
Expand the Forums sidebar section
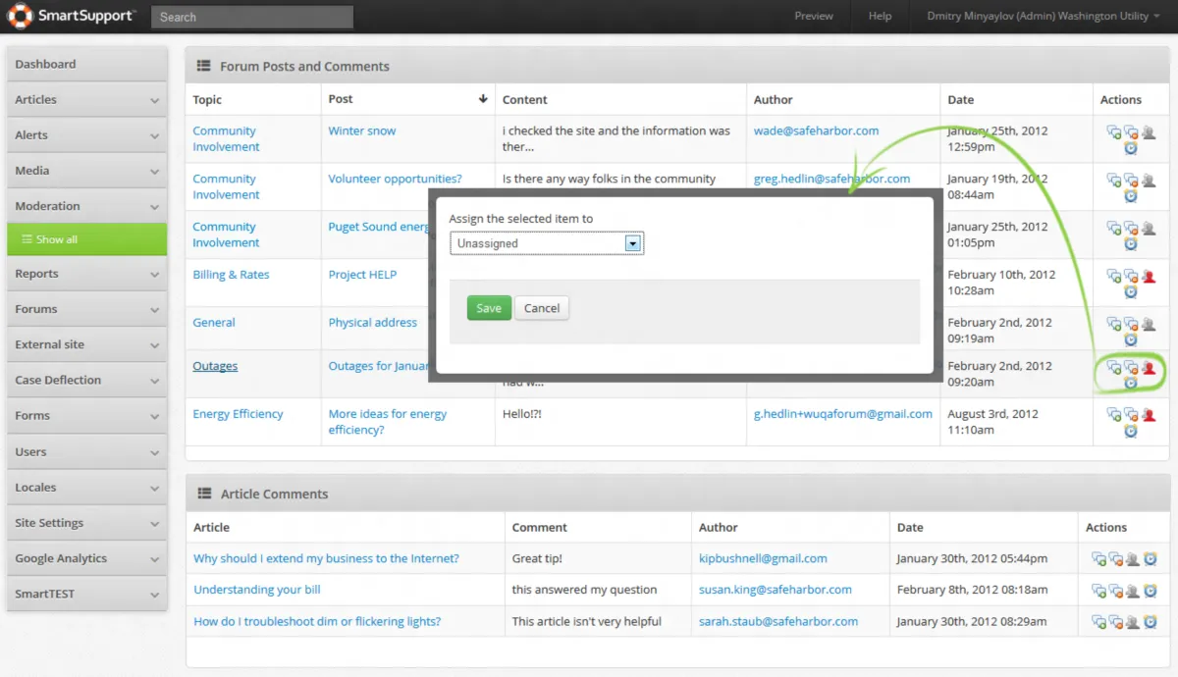pos(86,309)
